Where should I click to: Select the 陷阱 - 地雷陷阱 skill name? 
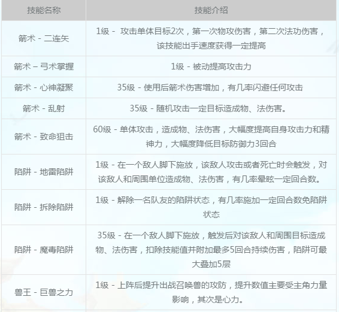click(44, 172)
